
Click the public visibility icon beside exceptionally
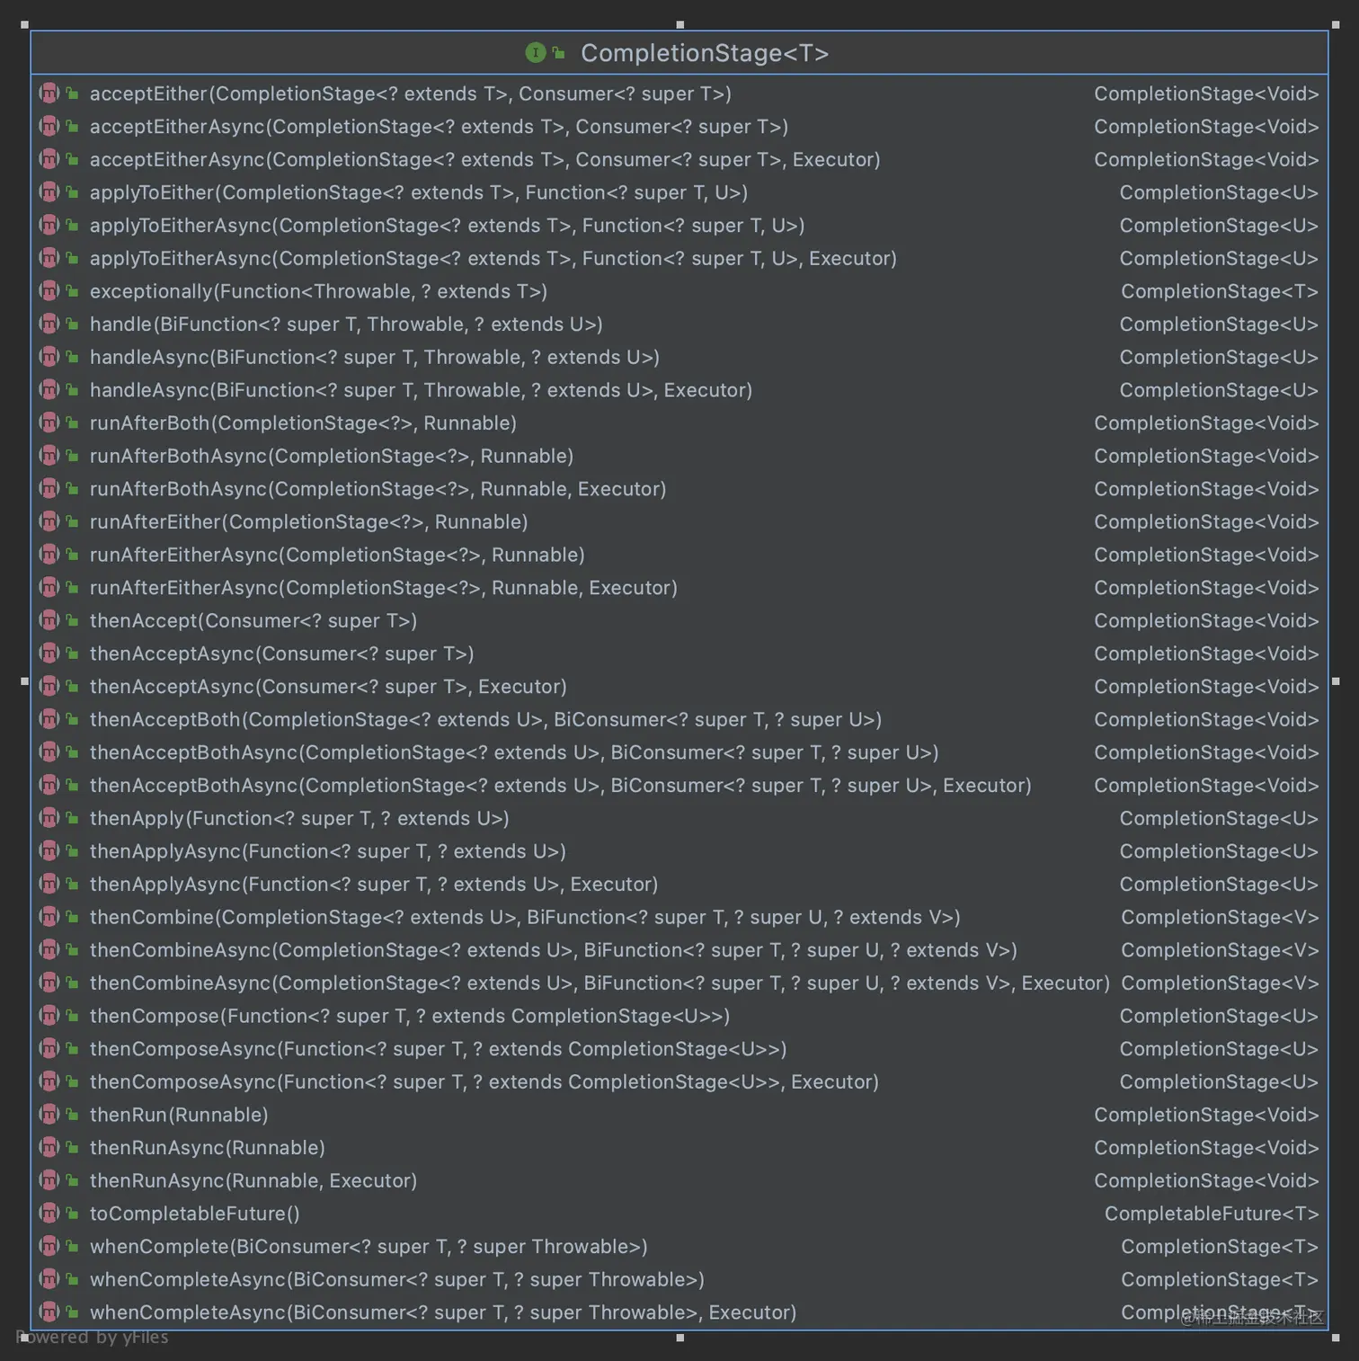73,291
